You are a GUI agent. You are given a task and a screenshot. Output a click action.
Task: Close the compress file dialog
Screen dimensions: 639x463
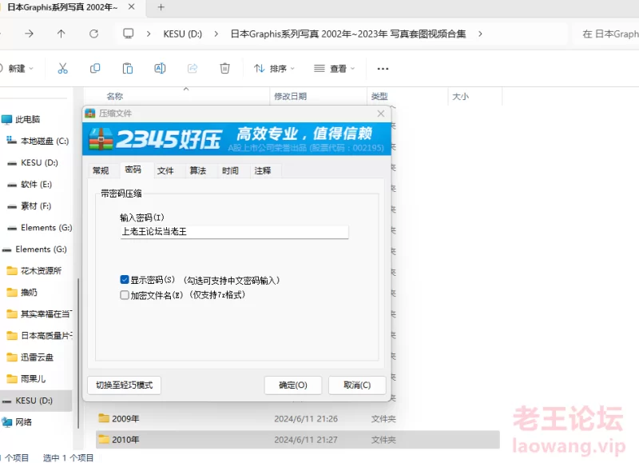coord(381,114)
